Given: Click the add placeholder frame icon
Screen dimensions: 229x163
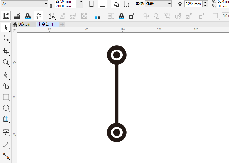Looking at the screenshot, I should pos(63,16).
